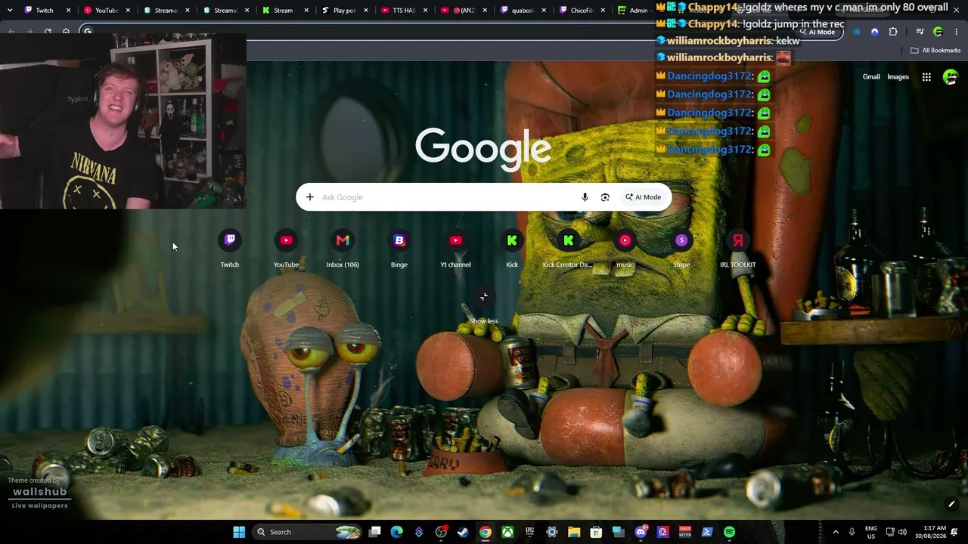Image resolution: width=968 pixels, height=544 pixels.
Task: Open the Gmail link
Action: tap(871, 77)
